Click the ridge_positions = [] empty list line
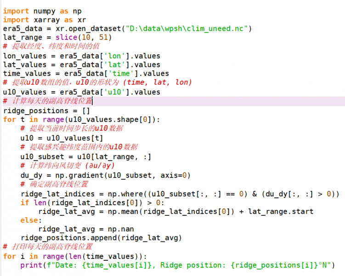The width and height of the screenshot is (345, 276). (46, 110)
